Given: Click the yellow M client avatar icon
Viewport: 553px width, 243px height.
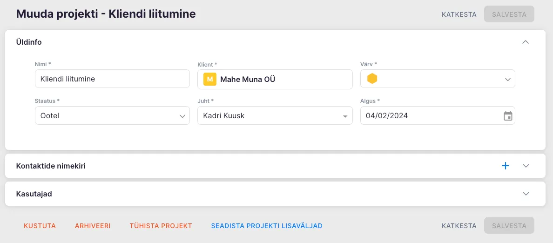Looking at the screenshot, I should (x=210, y=80).
